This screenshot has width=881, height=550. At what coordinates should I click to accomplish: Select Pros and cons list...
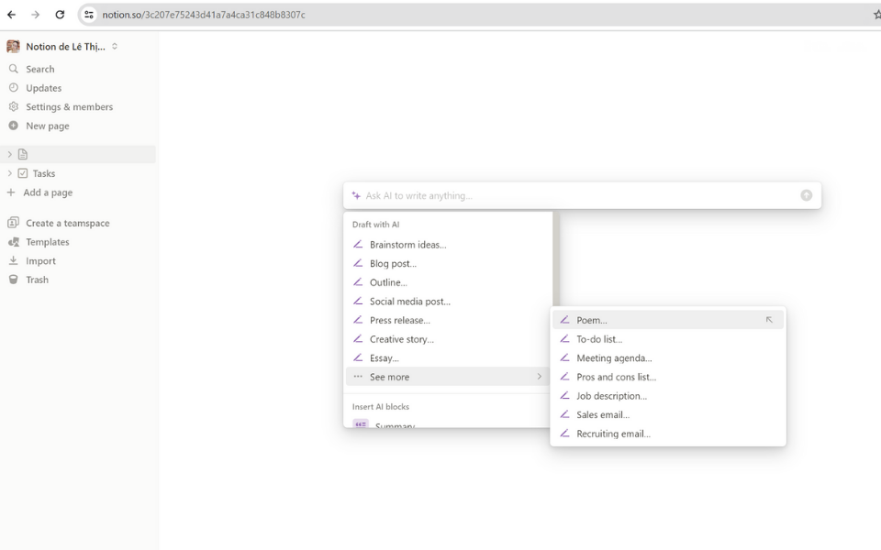click(x=668, y=377)
